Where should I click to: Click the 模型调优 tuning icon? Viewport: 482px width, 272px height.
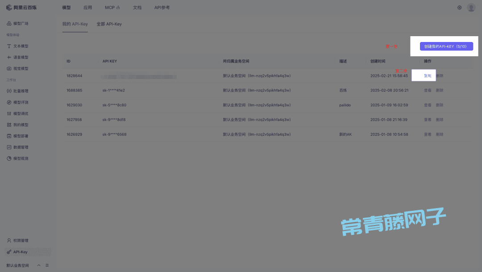(x=9, y=113)
